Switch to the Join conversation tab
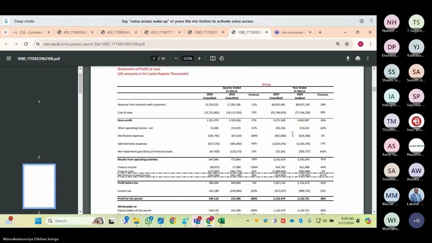The height and width of the screenshot is (243, 432). click(292, 32)
